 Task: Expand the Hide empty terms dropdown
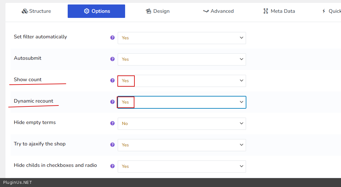182,123
